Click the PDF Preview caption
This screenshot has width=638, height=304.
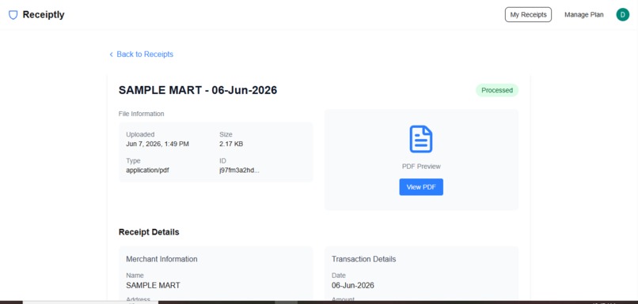(421, 167)
